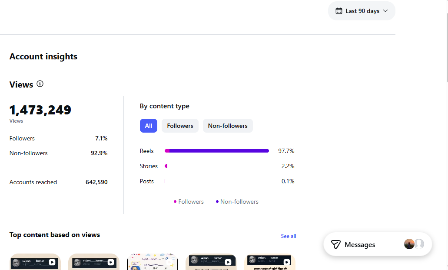Click play icon on first reel thumbnail
Screen dimensions: 448x270
tap(52, 262)
